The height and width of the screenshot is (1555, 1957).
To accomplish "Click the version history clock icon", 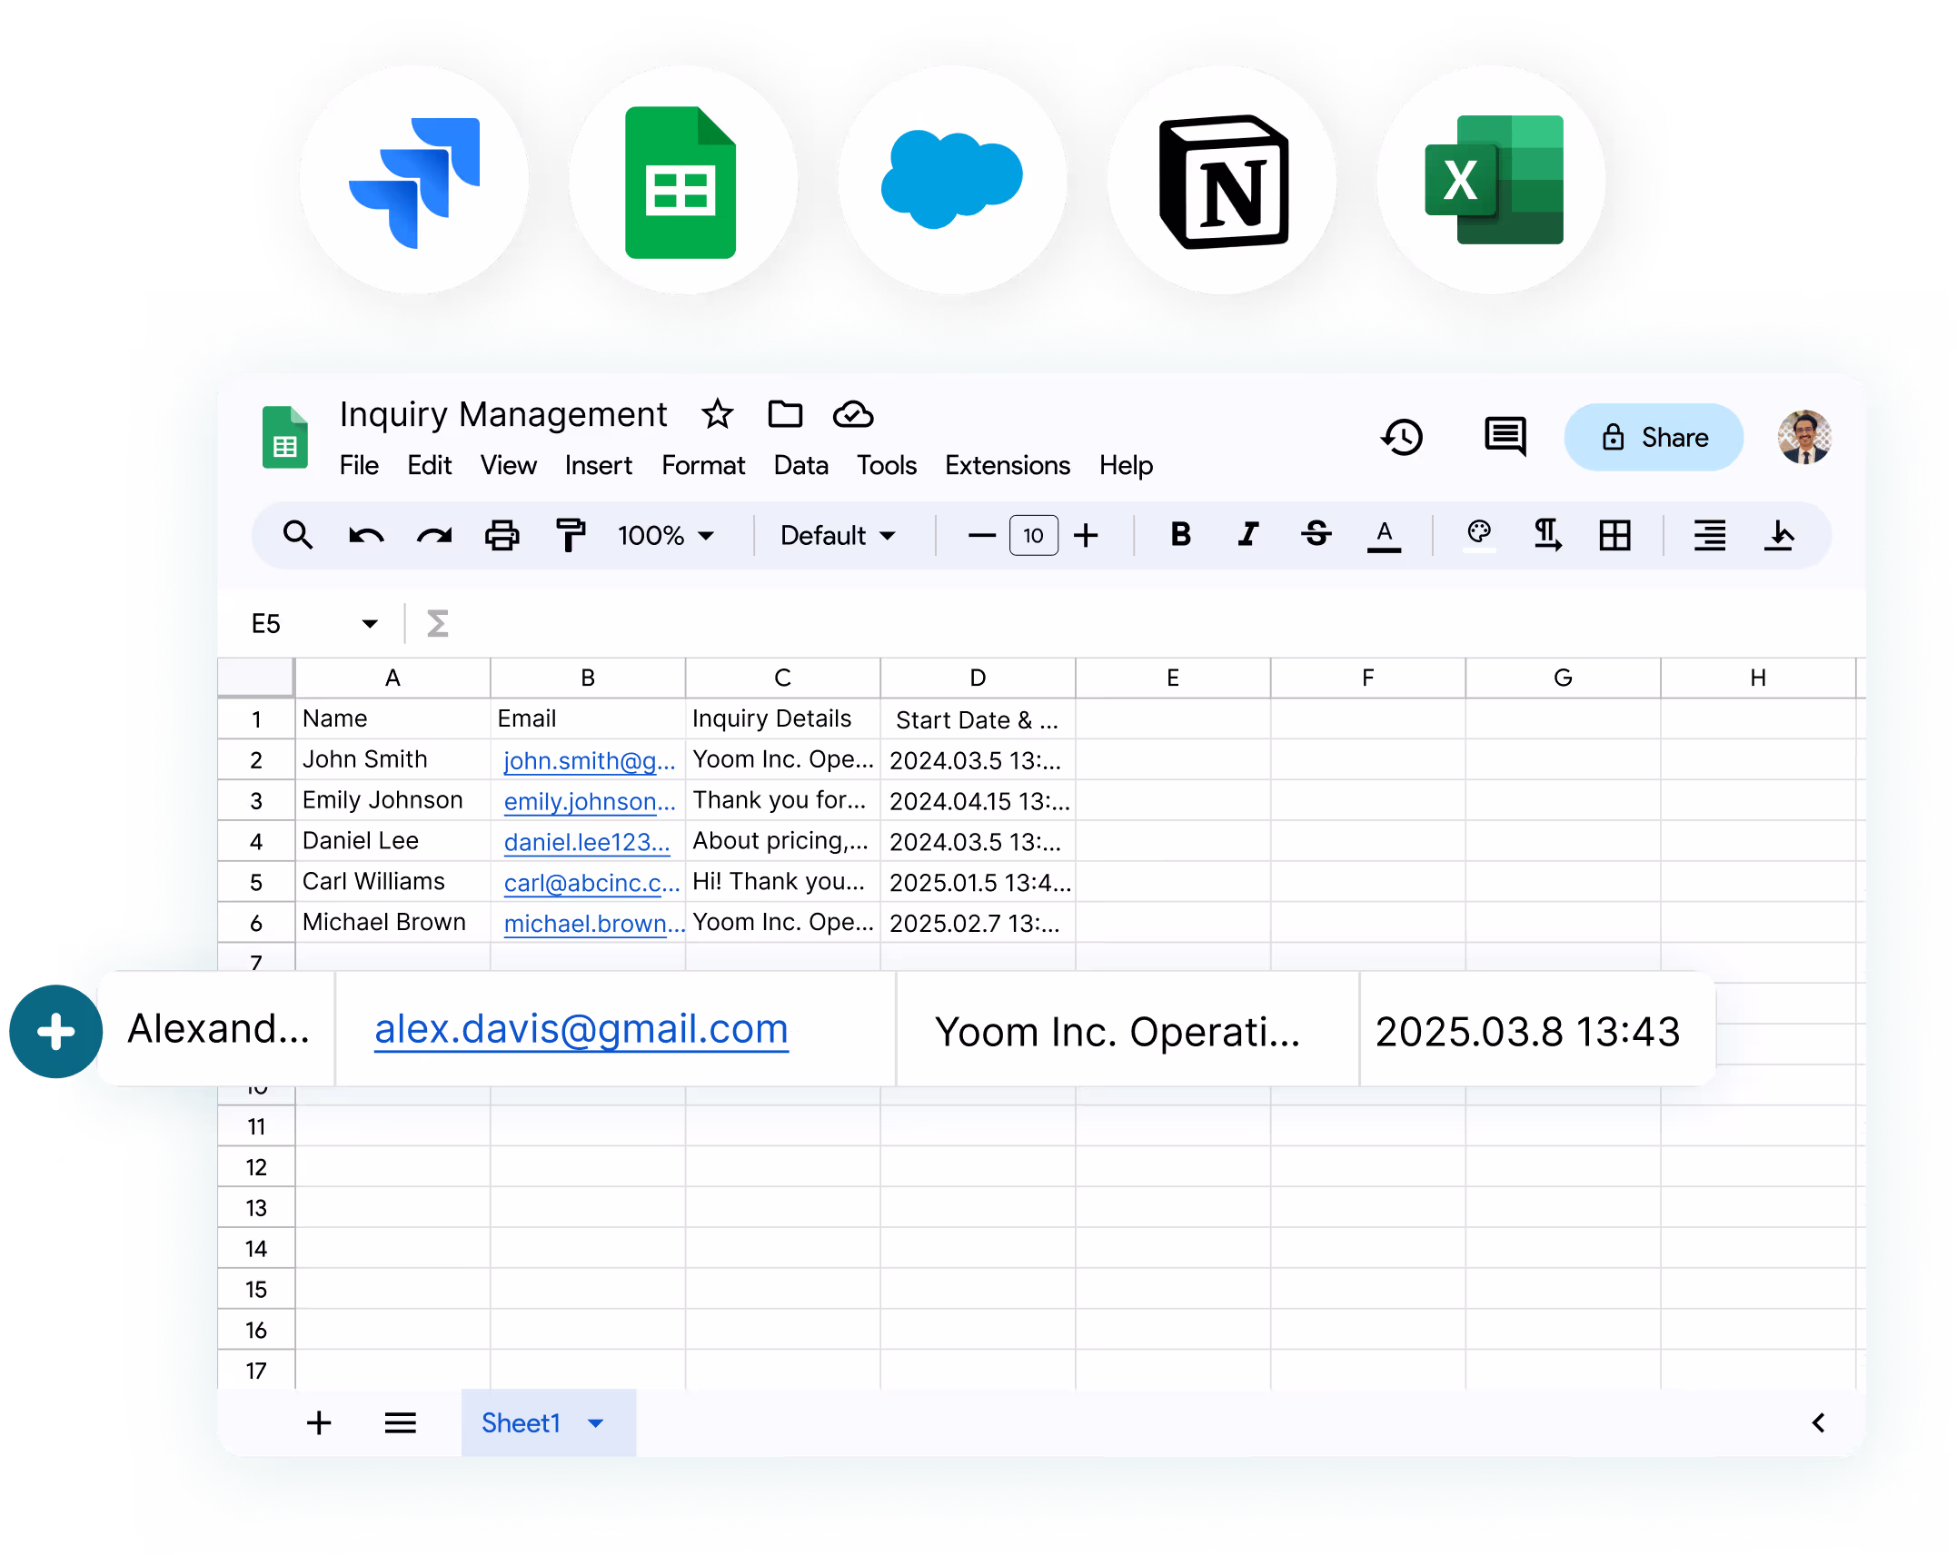I will click(1402, 438).
